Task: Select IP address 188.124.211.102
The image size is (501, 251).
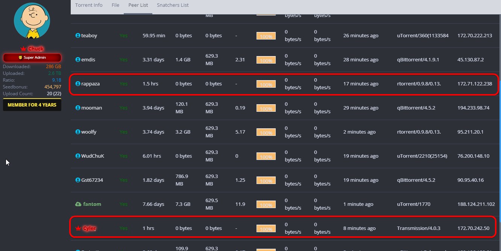Action: tap(476, 204)
